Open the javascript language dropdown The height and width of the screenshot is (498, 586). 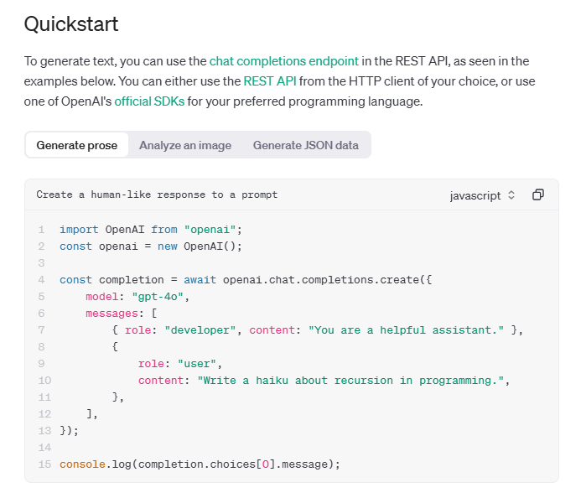[x=483, y=195]
